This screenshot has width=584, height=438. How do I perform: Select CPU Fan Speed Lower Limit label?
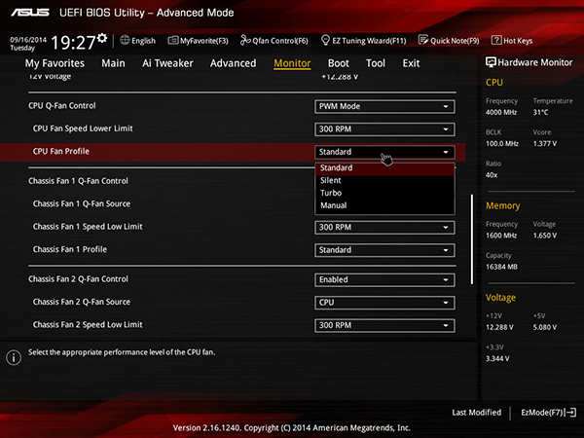coord(83,128)
